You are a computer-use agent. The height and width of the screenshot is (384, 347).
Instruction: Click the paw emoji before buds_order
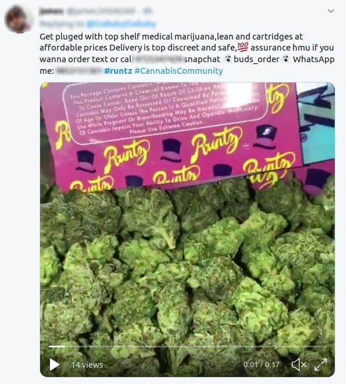click(228, 59)
